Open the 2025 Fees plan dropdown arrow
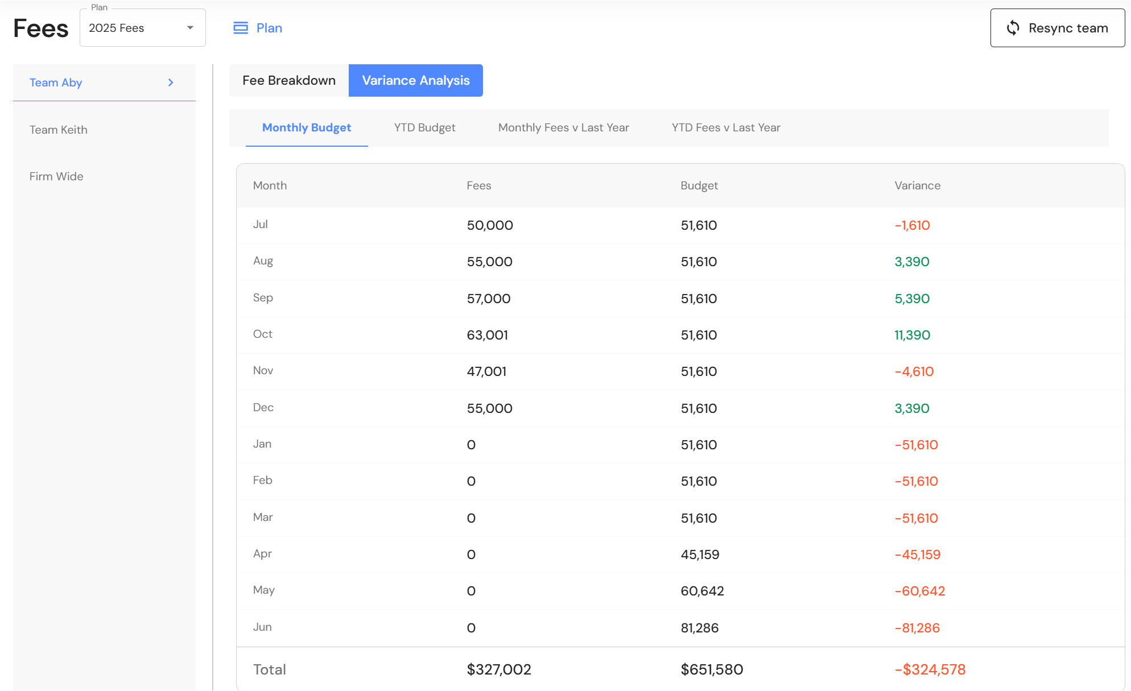 [x=190, y=28]
